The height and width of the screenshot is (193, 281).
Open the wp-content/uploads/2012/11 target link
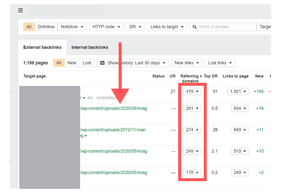click(x=113, y=130)
